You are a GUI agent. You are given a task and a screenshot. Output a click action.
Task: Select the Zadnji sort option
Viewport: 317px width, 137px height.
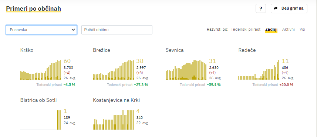271,29
